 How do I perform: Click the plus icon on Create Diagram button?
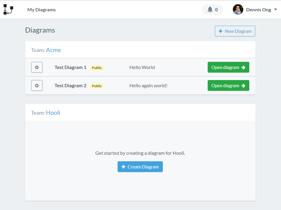coord(124,167)
